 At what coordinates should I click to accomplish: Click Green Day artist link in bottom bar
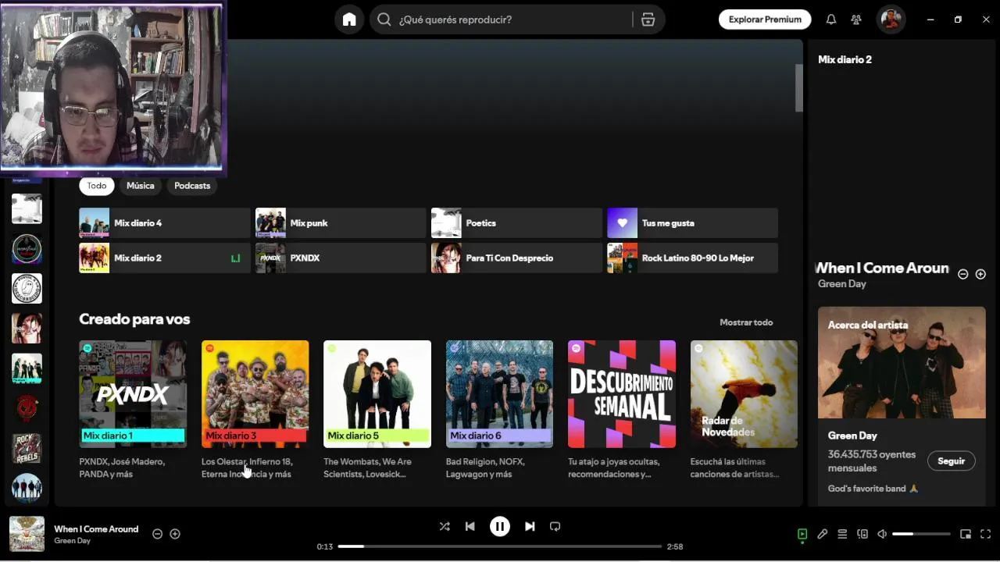(72, 541)
